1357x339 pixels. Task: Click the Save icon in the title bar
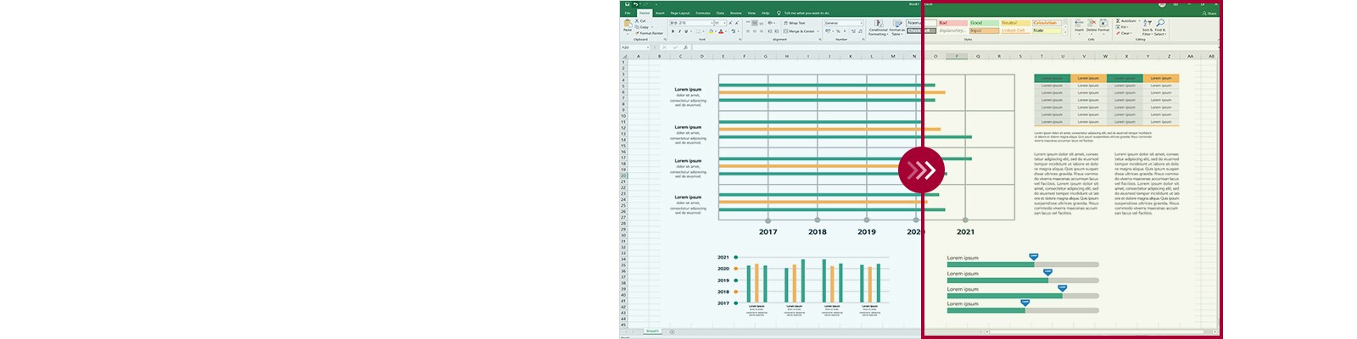(628, 4)
